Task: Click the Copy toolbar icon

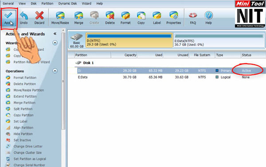Action: pos(141,18)
